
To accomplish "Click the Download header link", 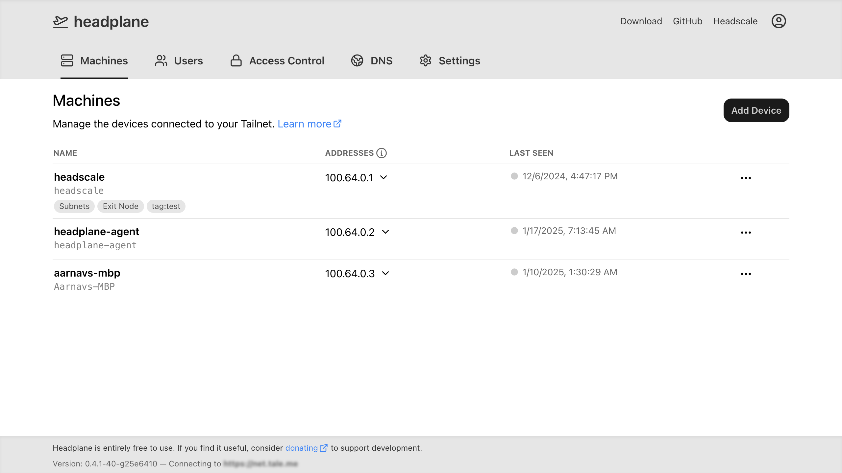I will pyautogui.click(x=641, y=21).
